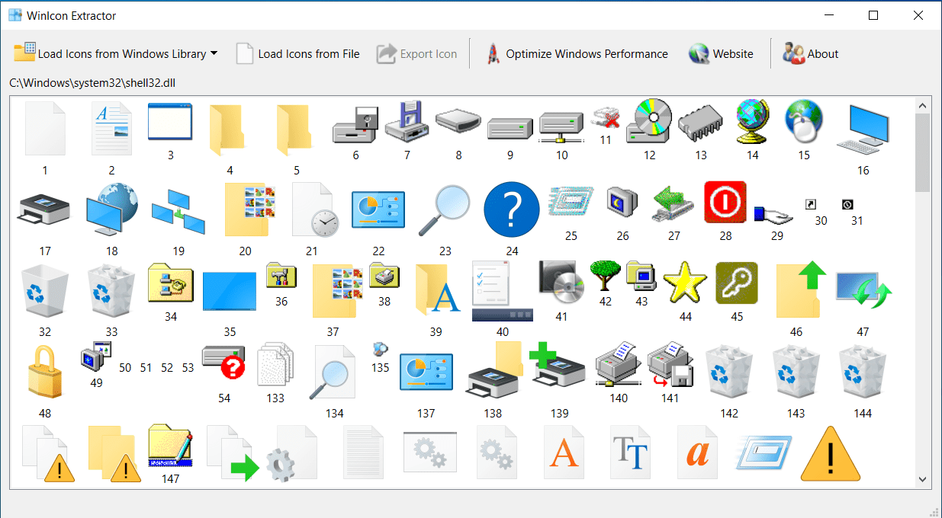Open the Website link
This screenshot has height=518, width=942.
721,53
